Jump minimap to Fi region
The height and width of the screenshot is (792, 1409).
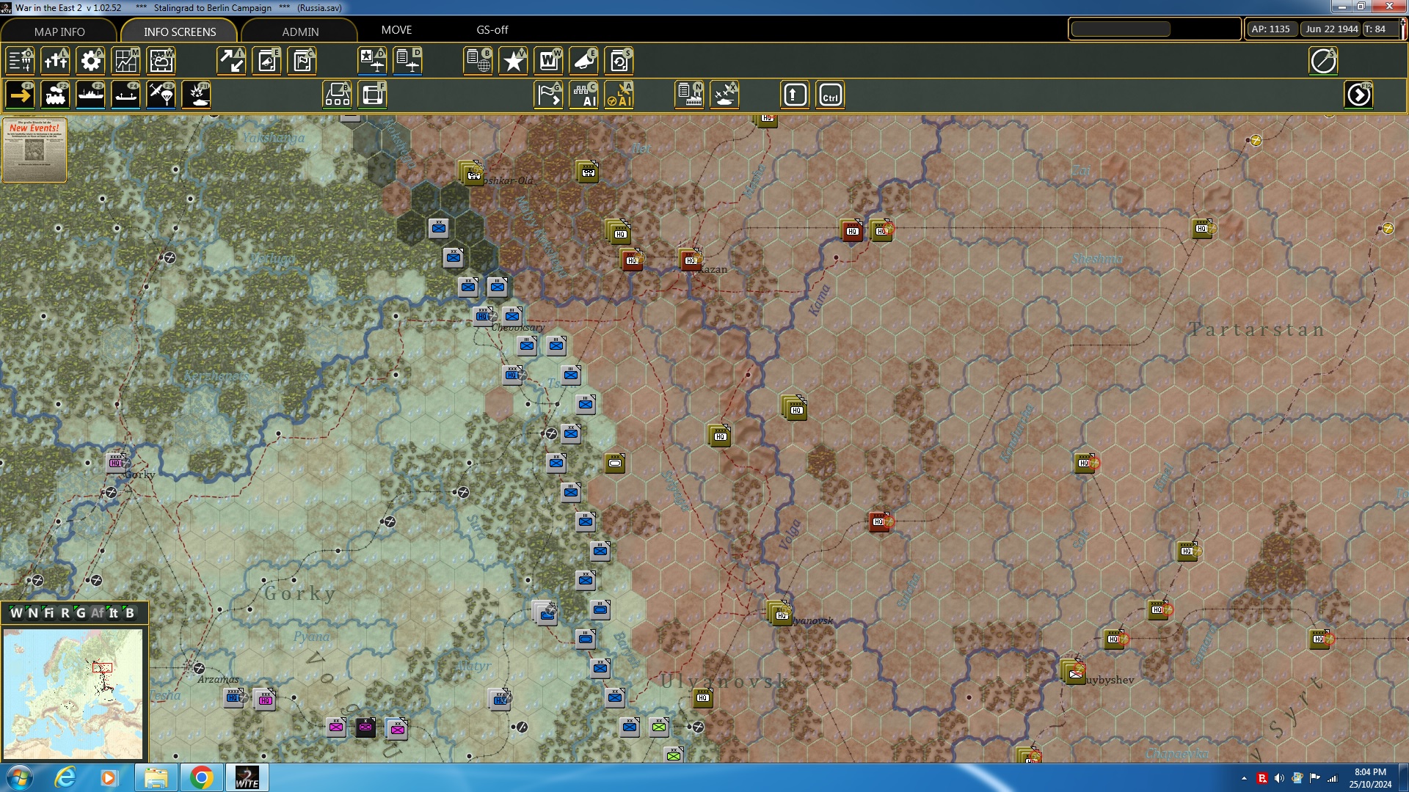(x=49, y=613)
